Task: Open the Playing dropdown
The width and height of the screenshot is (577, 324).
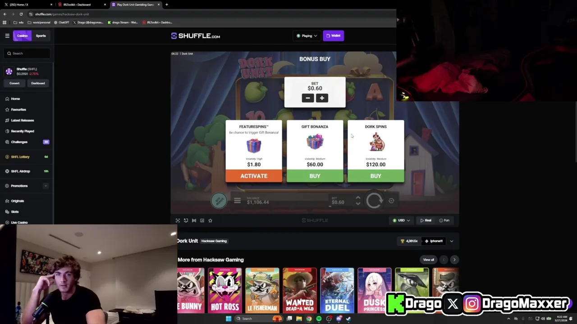Action: [x=307, y=36]
